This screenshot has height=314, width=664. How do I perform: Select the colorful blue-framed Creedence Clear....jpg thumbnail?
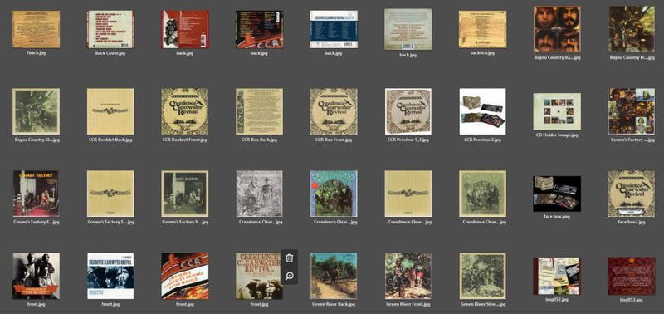click(334, 194)
